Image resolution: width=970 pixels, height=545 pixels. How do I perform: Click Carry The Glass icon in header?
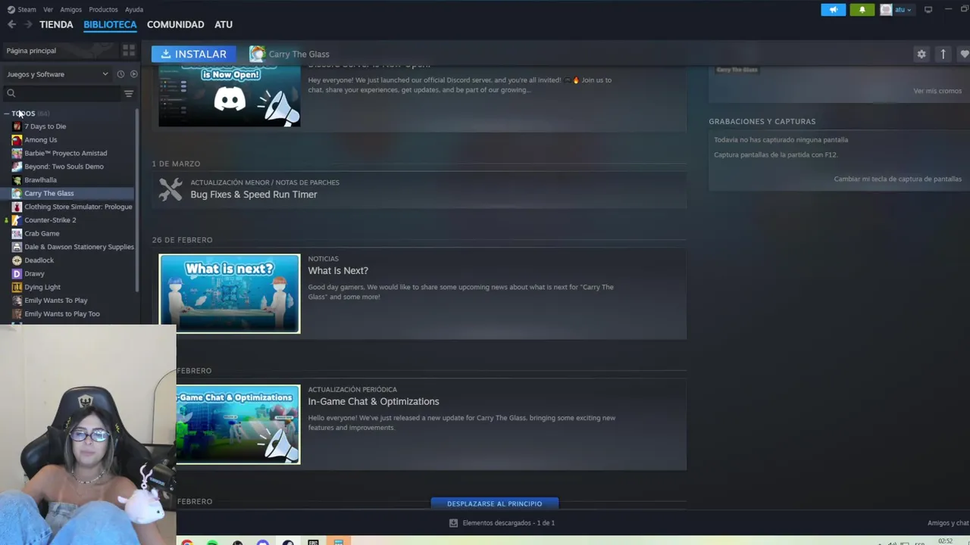click(258, 54)
